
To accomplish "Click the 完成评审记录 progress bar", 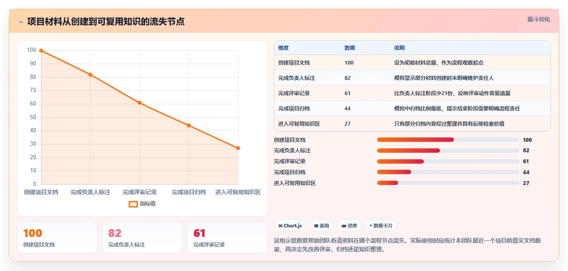I will (x=448, y=161).
